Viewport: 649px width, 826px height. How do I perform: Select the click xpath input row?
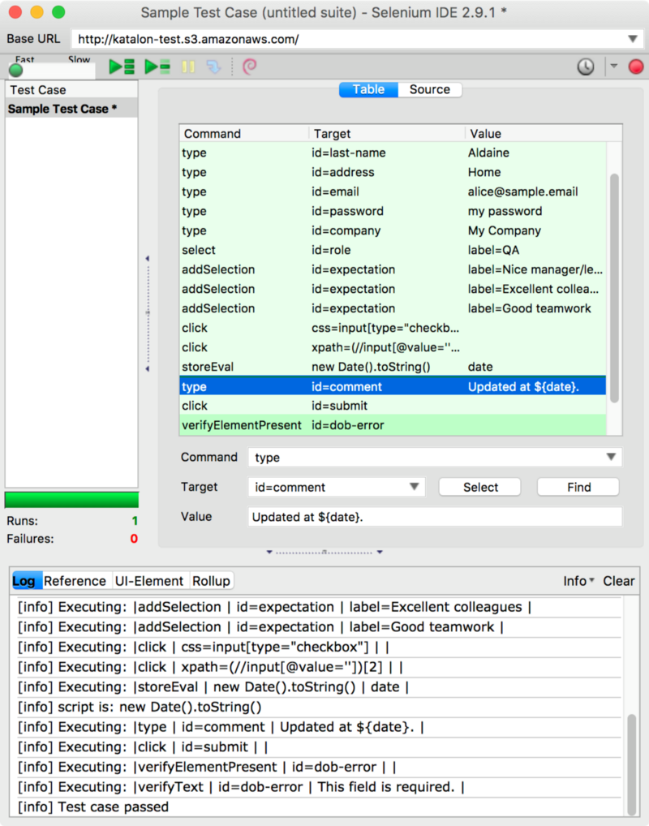pyautogui.click(x=393, y=347)
